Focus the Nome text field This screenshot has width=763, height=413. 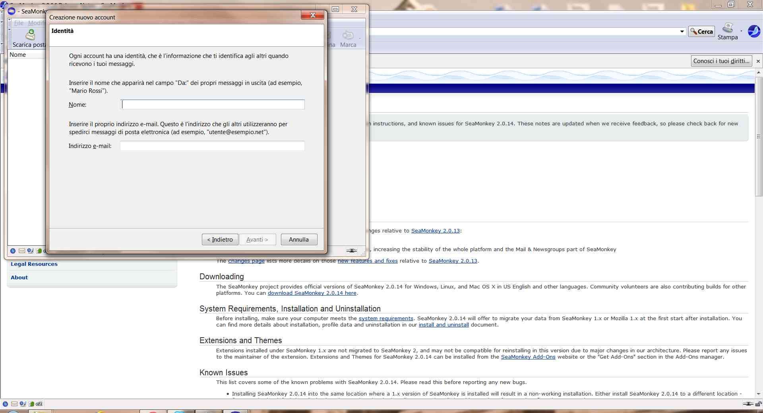(x=212, y=105)
